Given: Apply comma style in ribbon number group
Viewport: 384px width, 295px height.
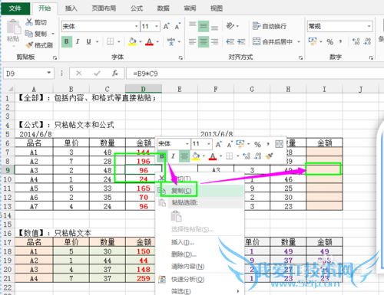Looking at the screenshot, I should (x=340, y=41).
